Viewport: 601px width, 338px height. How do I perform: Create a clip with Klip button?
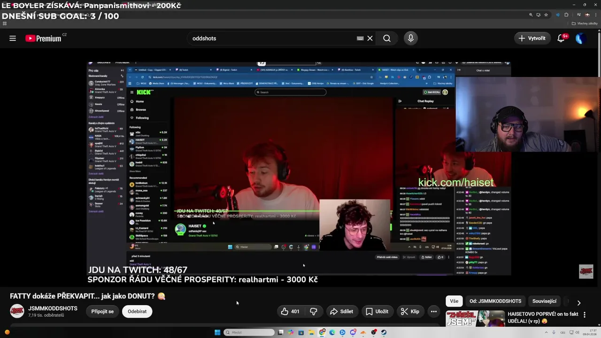pyautogui.click(x=410, y=311)
